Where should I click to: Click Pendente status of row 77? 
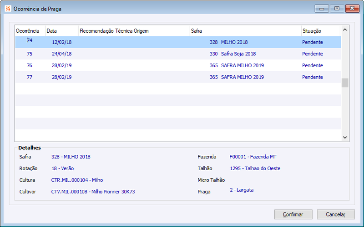tap(313, 77)
